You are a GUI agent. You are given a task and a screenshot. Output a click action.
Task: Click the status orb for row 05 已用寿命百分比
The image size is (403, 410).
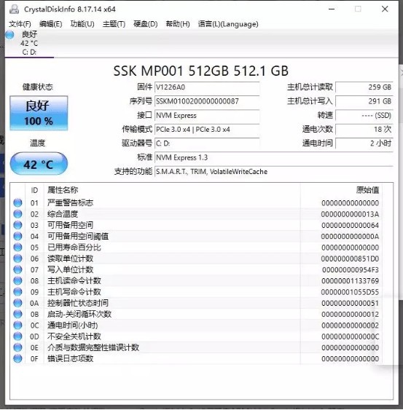(x=17, y=247)
